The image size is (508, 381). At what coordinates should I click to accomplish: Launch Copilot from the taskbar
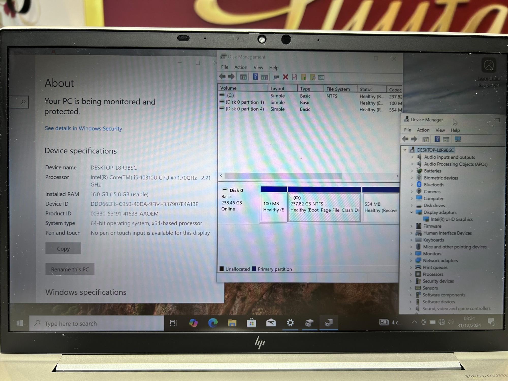(x=193, y=323)
